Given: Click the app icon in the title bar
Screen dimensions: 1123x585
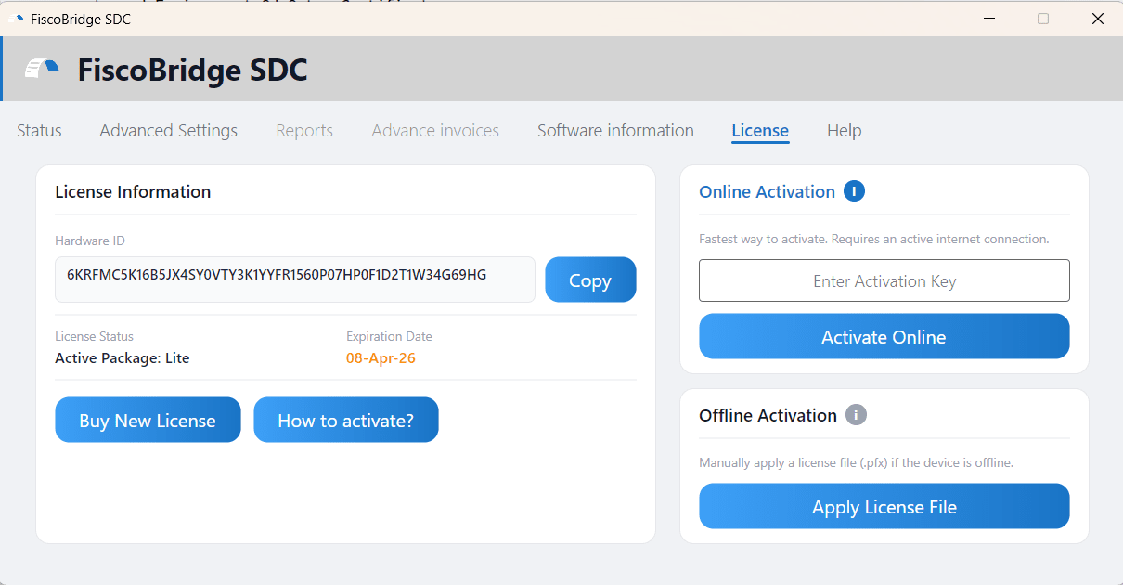Looking at the screenshot, I should pos(16,19).
